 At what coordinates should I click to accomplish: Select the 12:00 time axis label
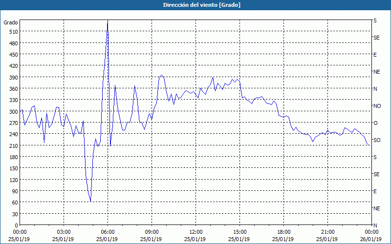pos(196,232)
